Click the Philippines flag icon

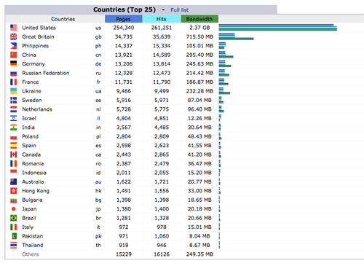pyautogui.click(x=14, y=46)
